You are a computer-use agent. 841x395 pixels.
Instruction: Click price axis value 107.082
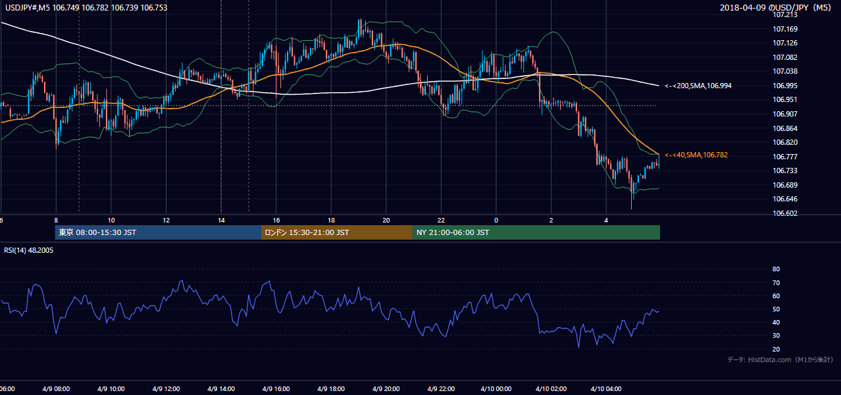786,57
